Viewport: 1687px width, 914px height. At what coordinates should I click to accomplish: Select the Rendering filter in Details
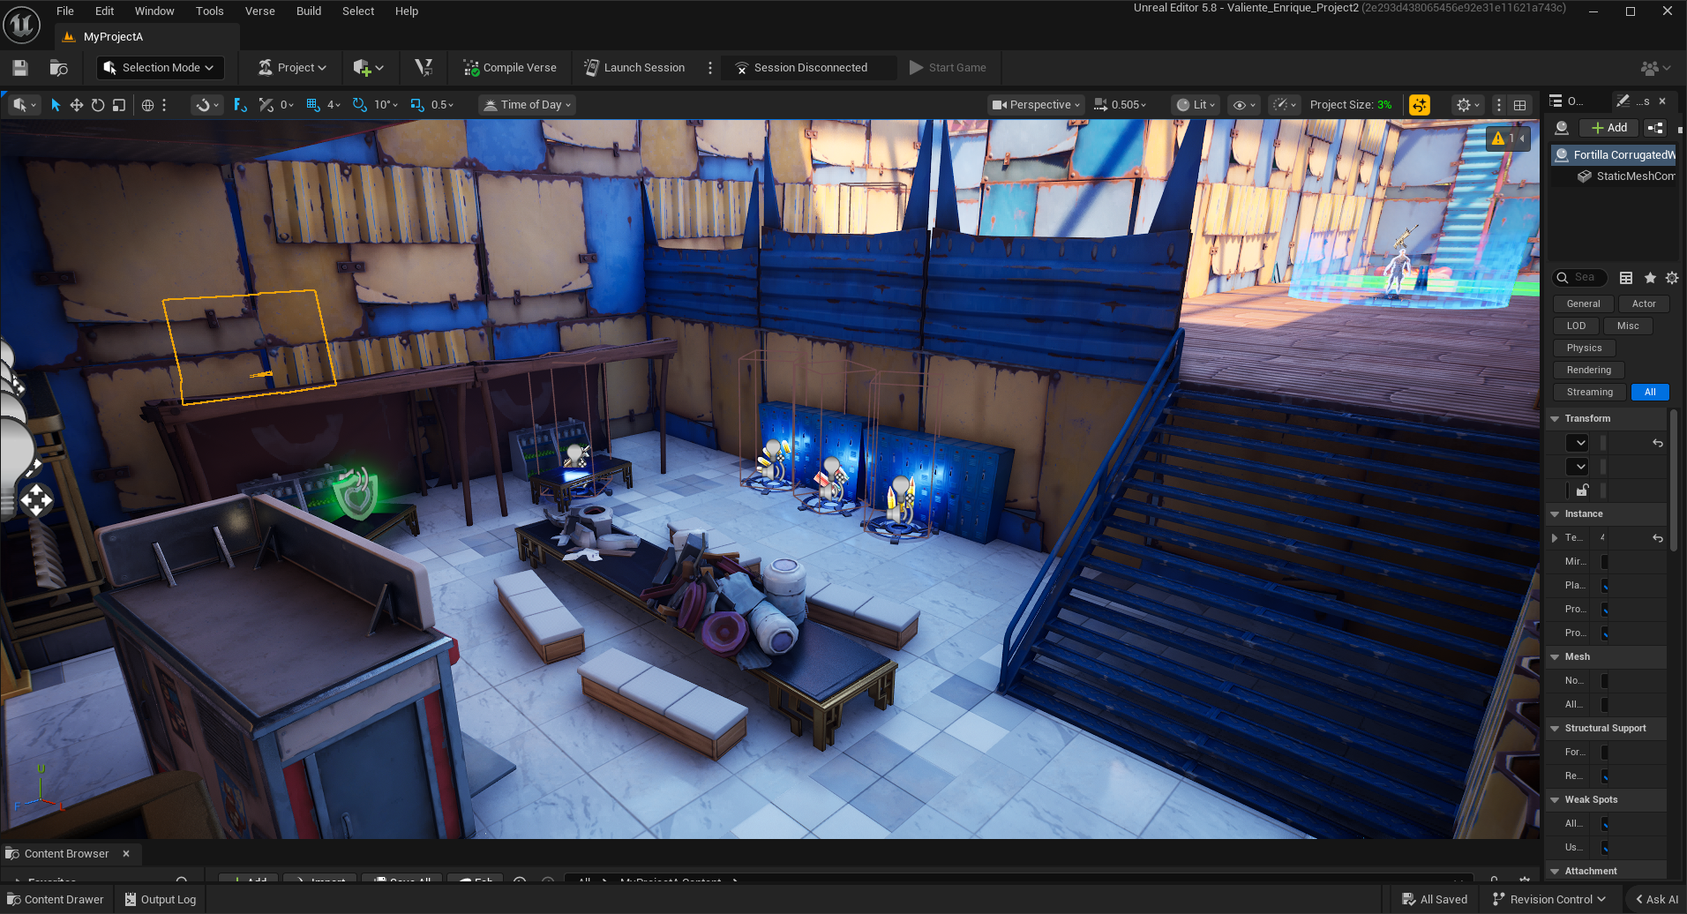coord(1589,371)
